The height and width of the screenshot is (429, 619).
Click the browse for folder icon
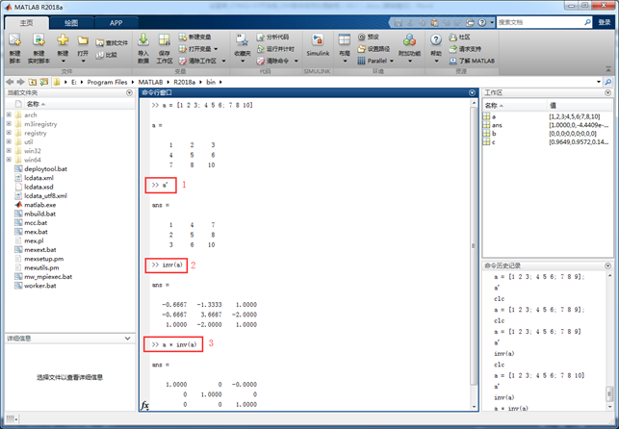pos(44,82)
